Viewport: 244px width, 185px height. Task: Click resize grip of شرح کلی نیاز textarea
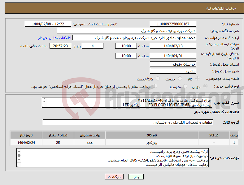coord(44,106)
